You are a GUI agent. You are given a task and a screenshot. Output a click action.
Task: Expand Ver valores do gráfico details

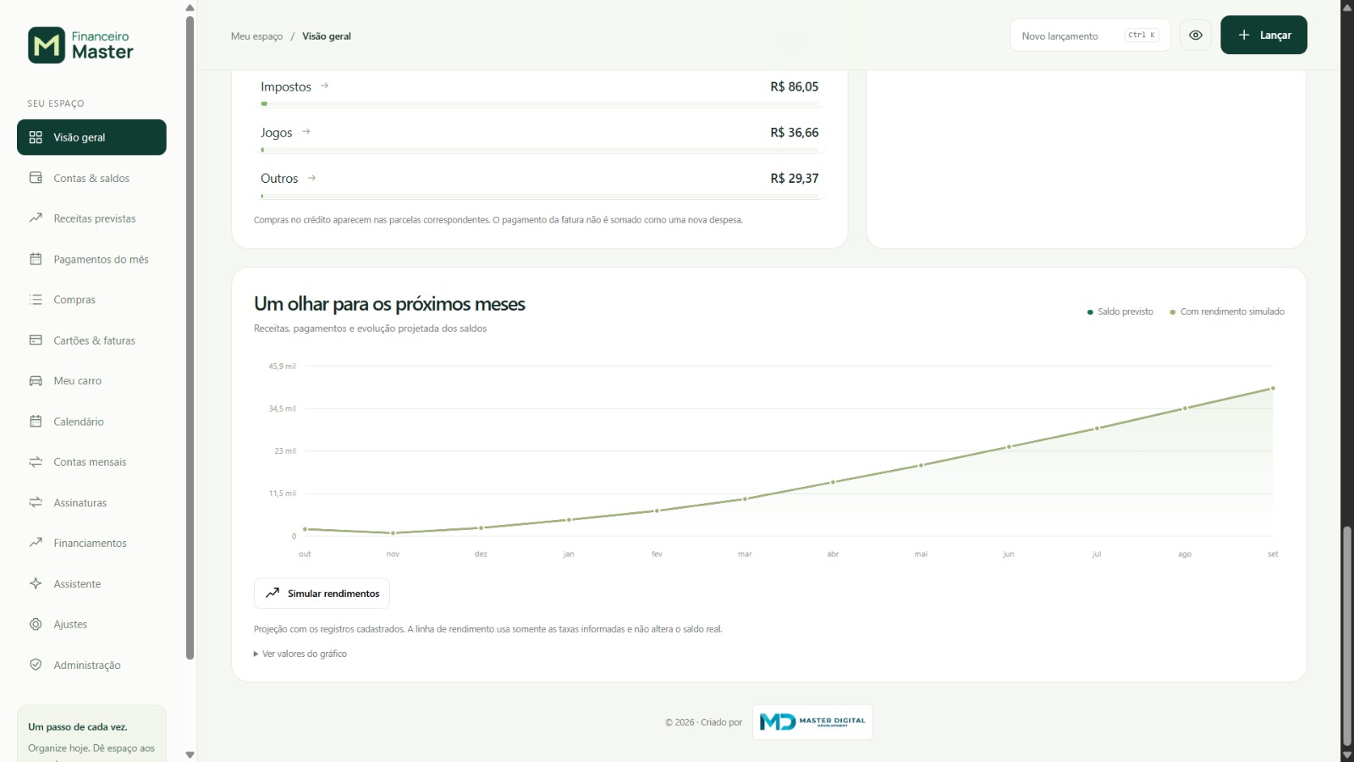300,654
